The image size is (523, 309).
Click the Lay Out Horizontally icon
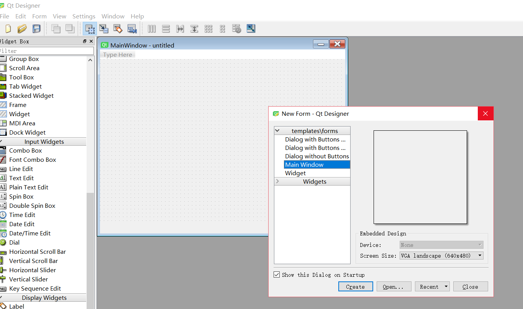coord(152,29)
